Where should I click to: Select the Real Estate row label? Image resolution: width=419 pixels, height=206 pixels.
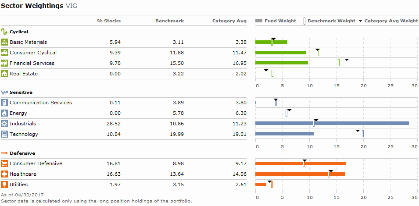(x=24, y=74)
